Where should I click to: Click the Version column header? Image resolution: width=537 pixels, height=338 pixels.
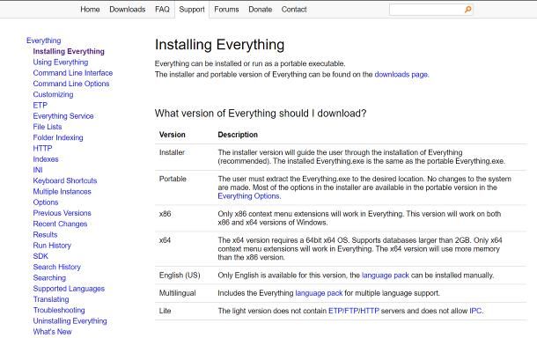172,135
